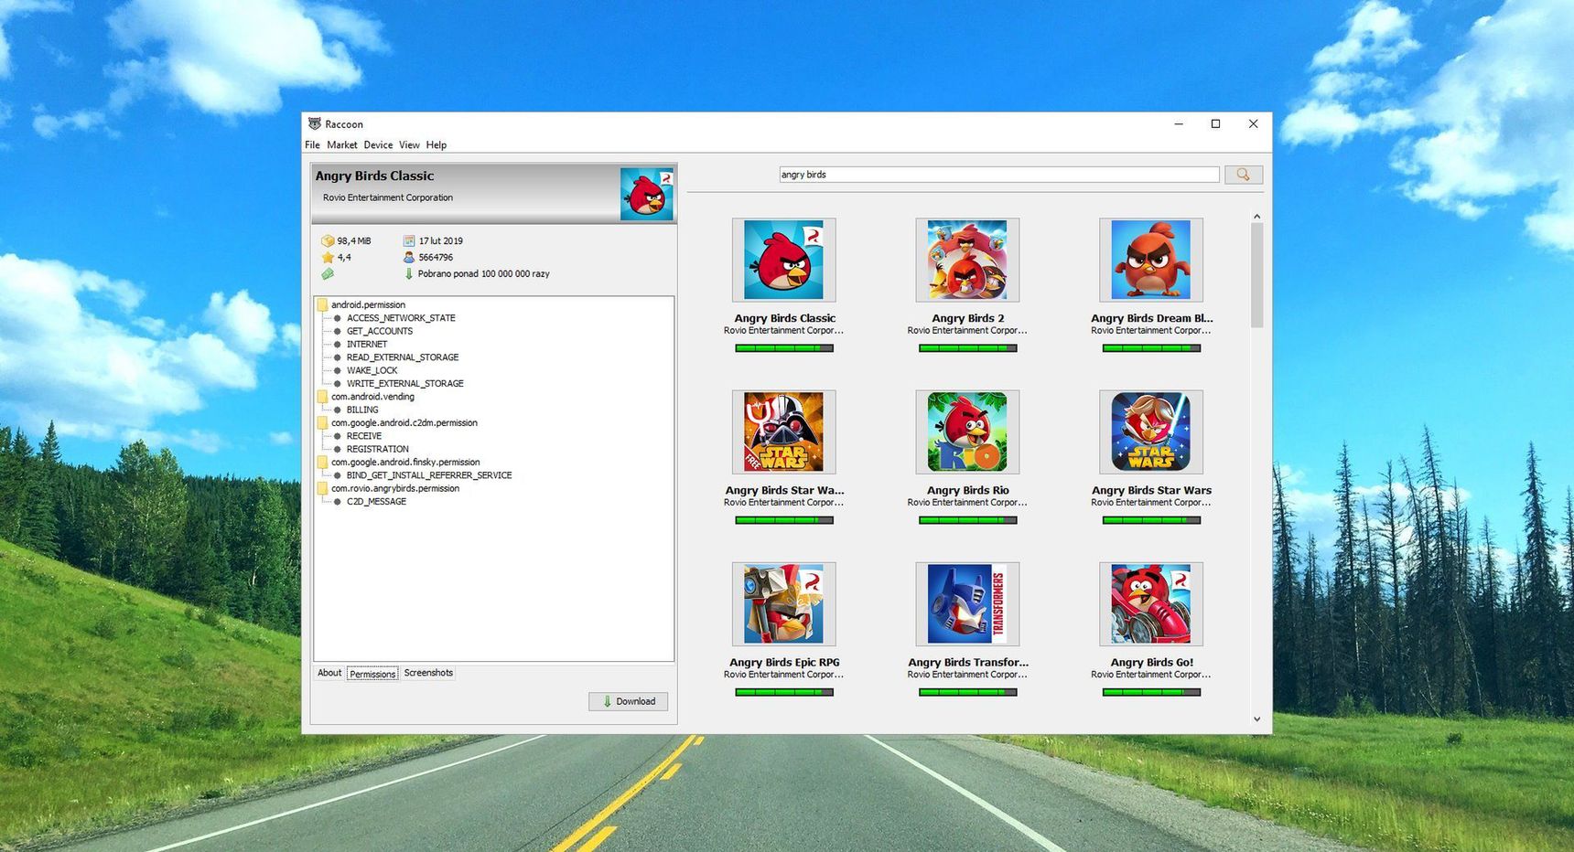The width and height of the screenshot is (1574, 852).
Task: Click Rovio Entertainment Corporation in app header
Action: [388, 197]
